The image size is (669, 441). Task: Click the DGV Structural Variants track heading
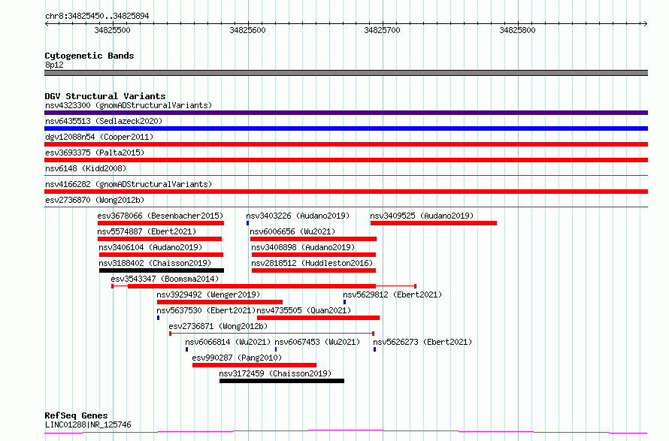(105, 96)
